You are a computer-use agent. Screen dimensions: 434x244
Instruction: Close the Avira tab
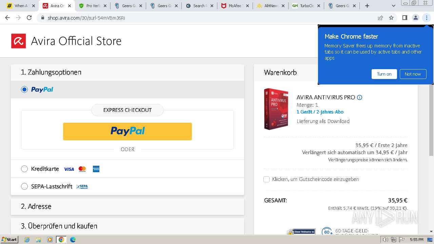[69, 6]
